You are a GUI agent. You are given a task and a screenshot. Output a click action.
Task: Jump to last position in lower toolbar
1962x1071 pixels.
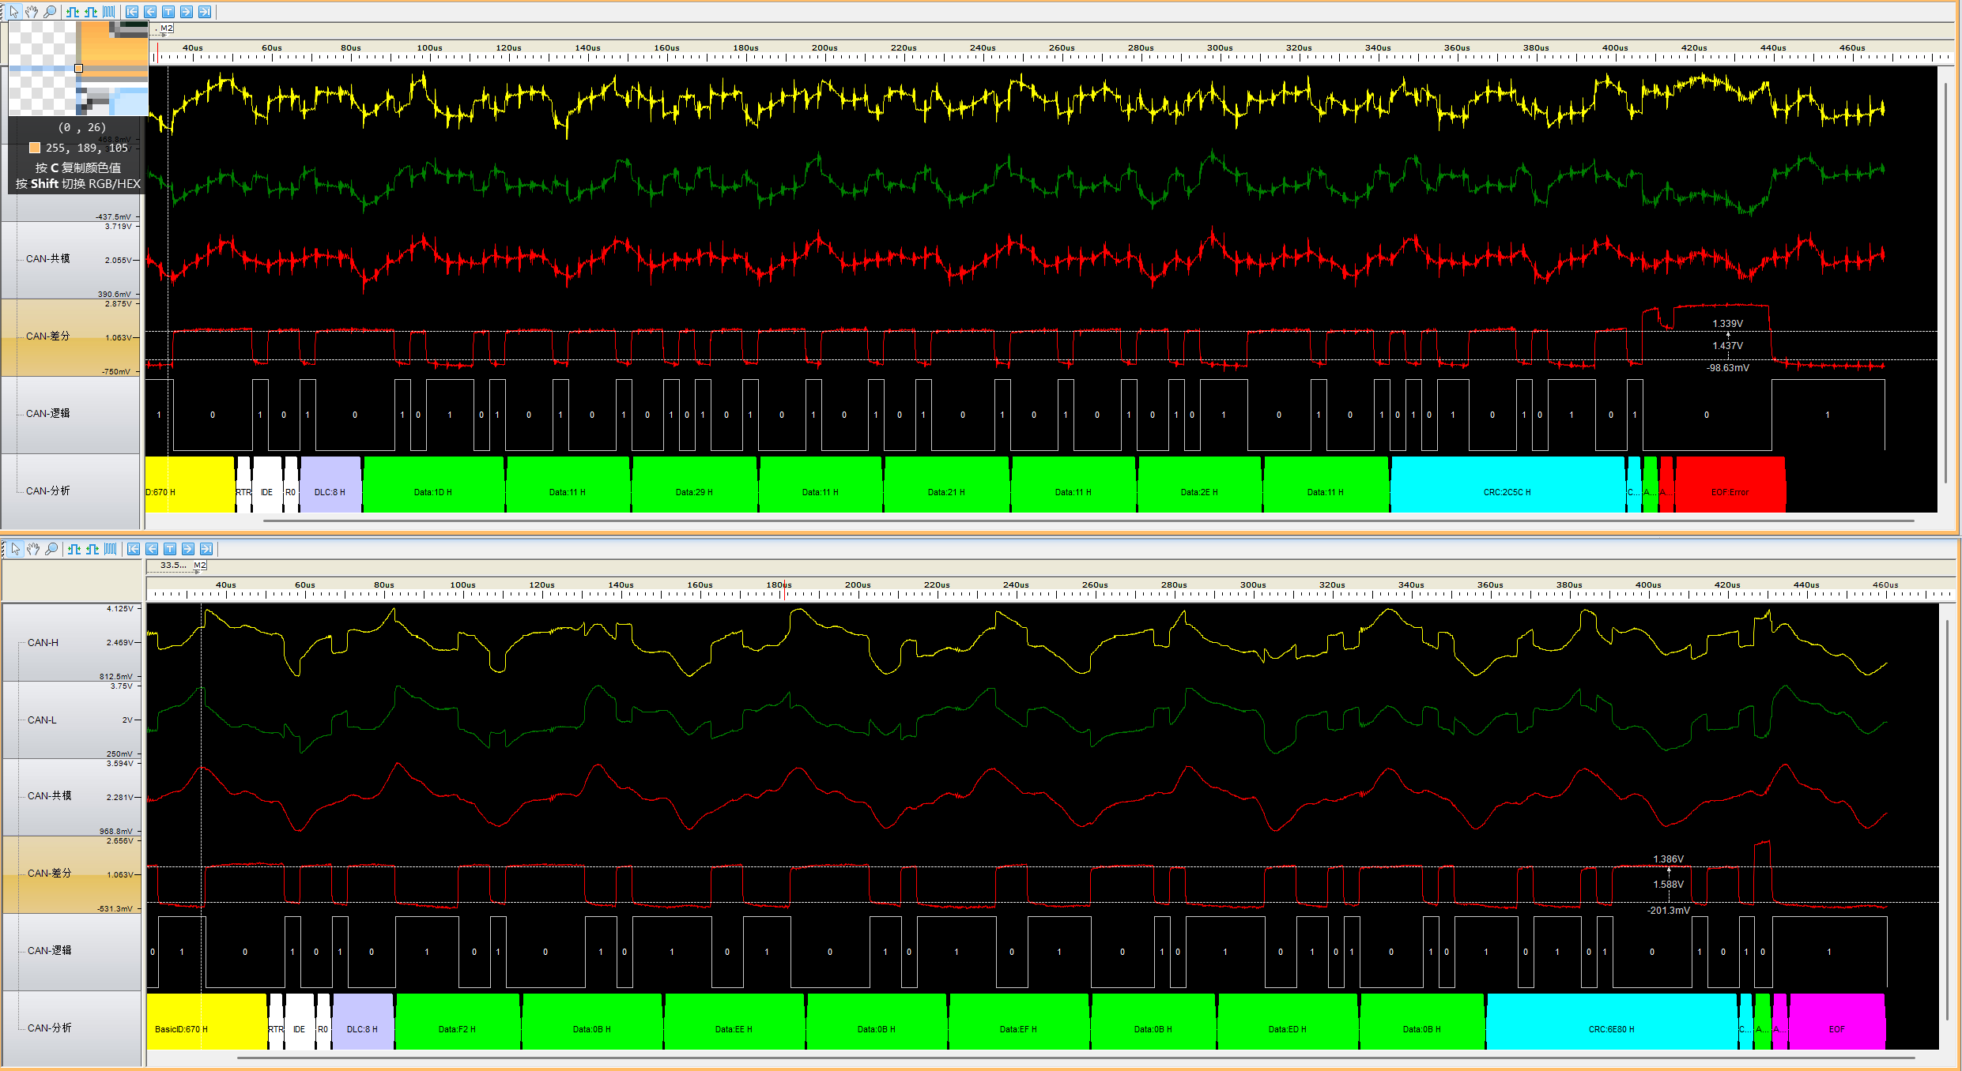coord(206,549)
